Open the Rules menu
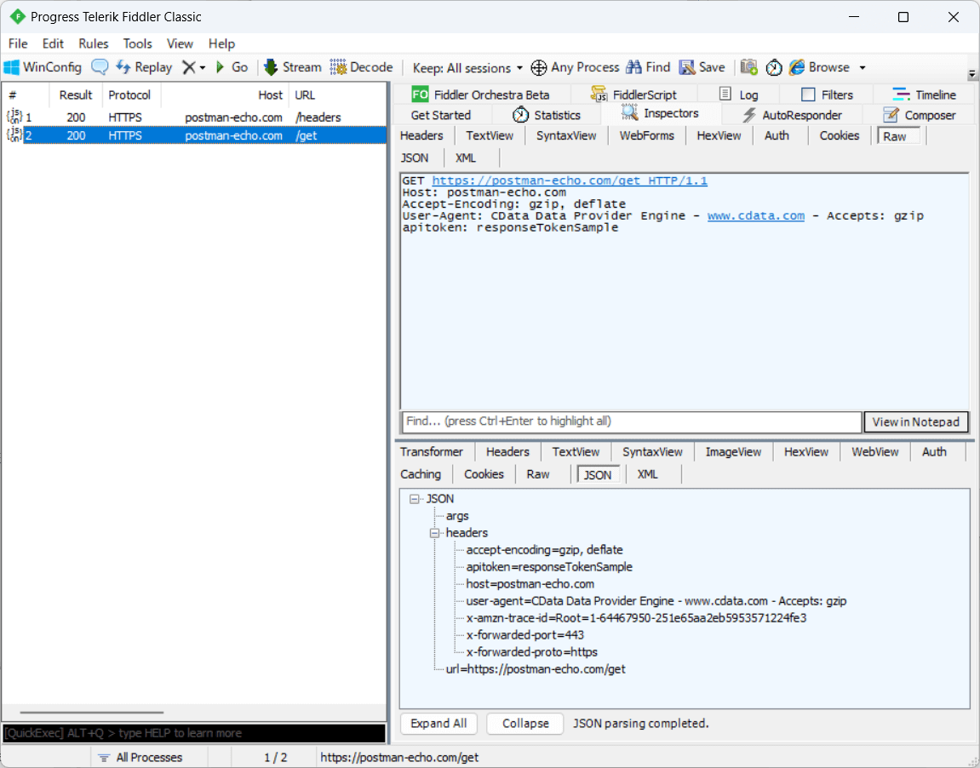Viewport: 980px width, 768px height. click(x=94, y=43)
